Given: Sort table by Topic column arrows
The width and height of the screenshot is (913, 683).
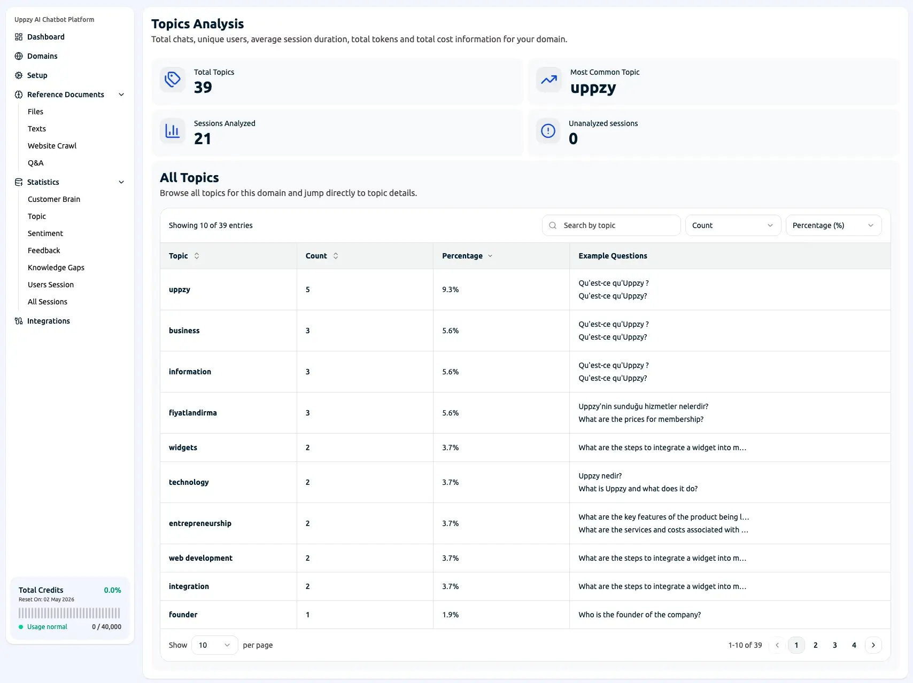Looking at the screenshot, I should tap(197, 256).
